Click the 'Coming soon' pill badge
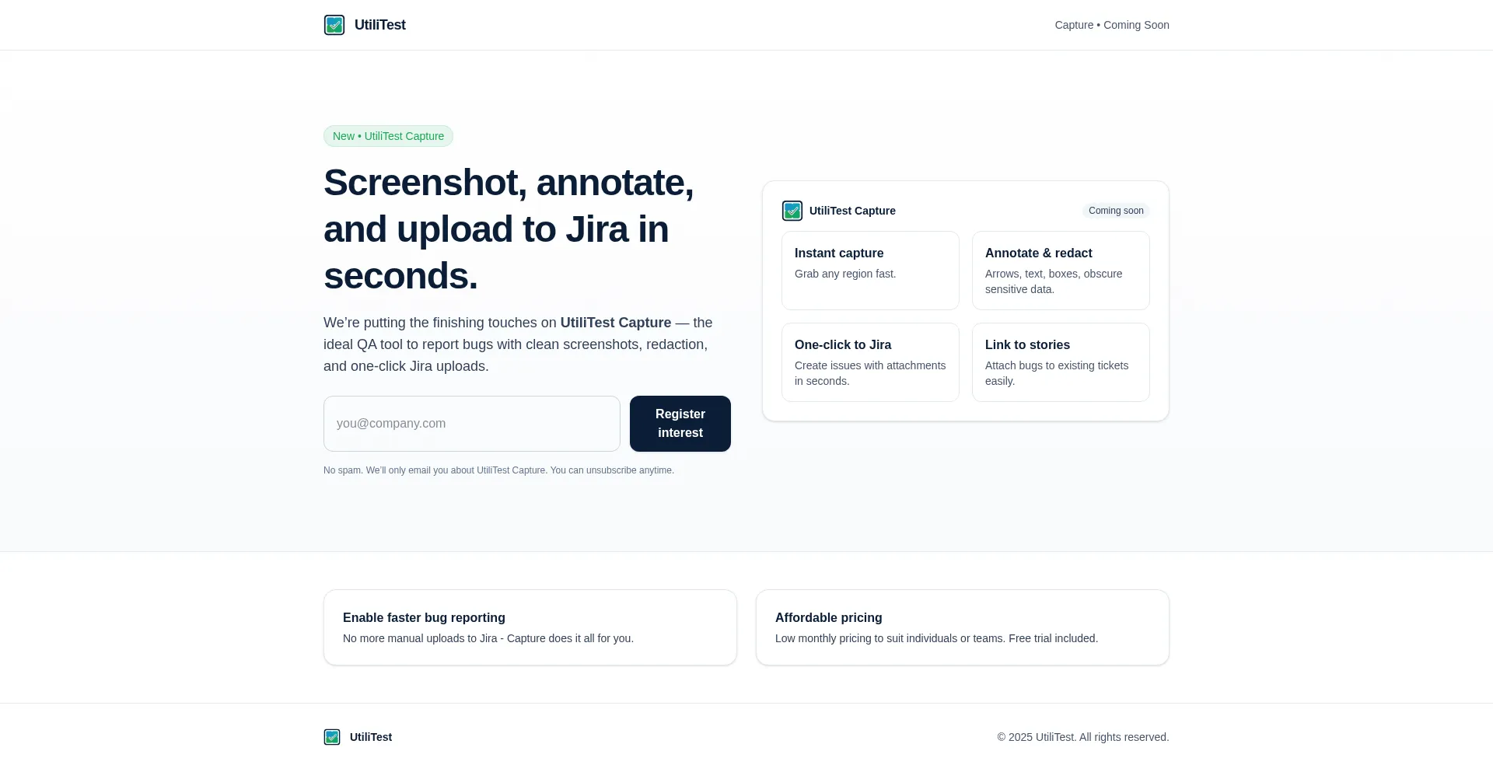The image size is (1493, 772). point(1115,211)
